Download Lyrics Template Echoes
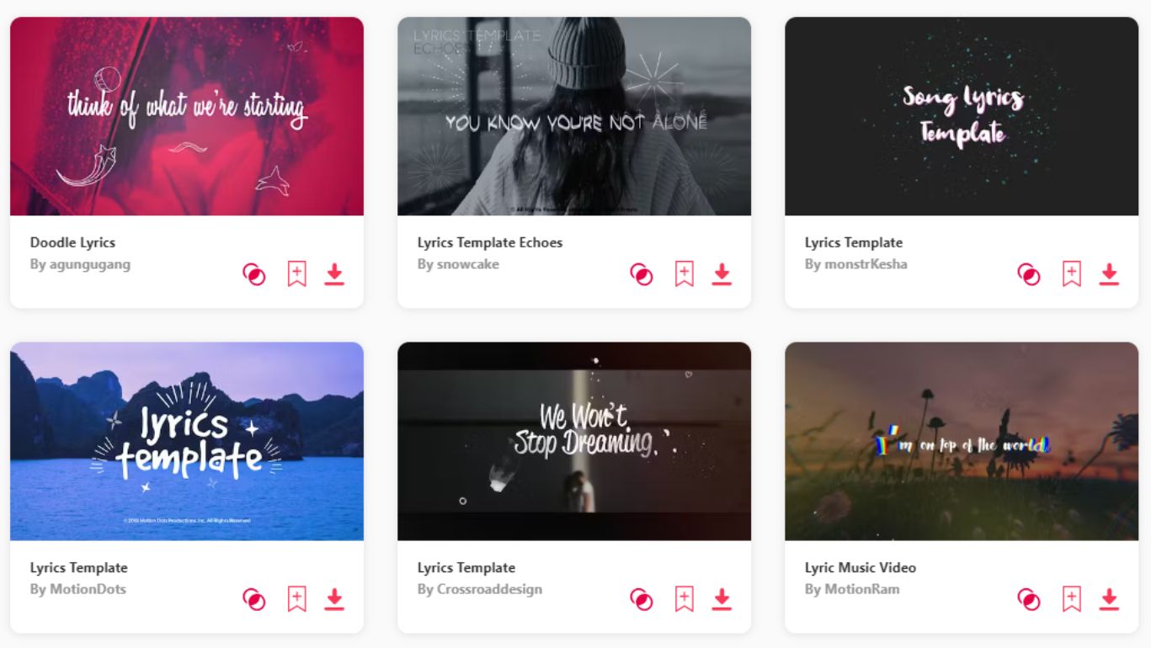Viewport: 1151px width, 648px height. point(722,274)
